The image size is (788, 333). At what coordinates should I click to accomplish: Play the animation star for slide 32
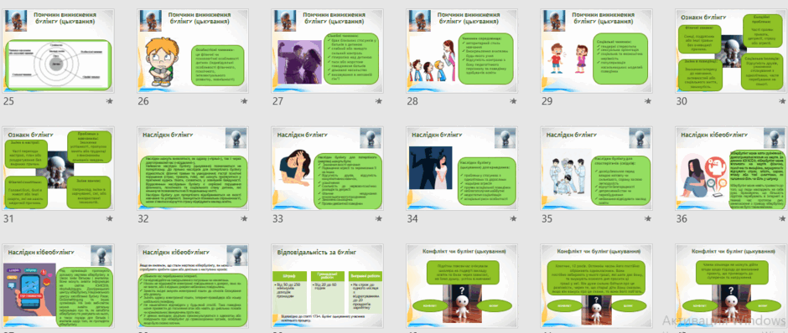coord(244,218)
